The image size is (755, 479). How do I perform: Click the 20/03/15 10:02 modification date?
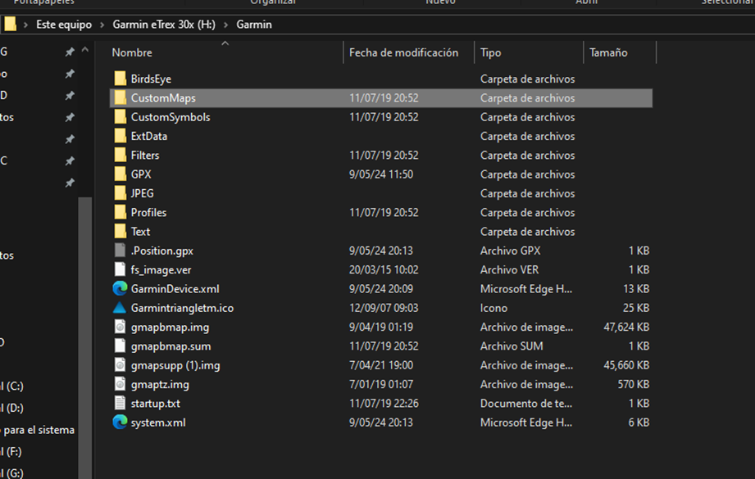[x=384, y=269]
